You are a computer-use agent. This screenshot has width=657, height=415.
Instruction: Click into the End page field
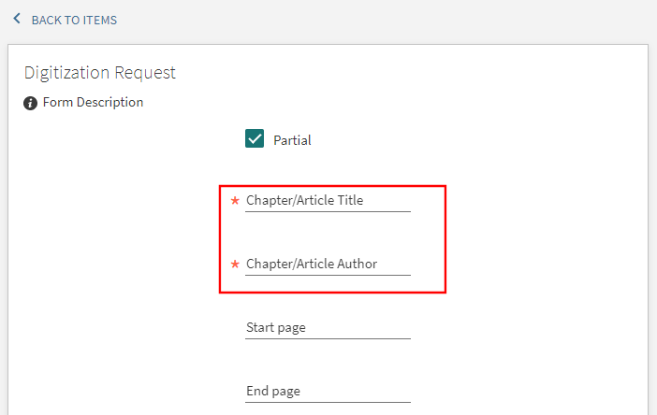[x=328, y=392]
